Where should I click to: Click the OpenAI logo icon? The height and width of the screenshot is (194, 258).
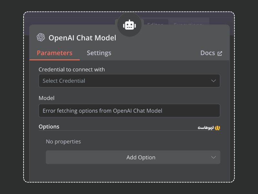pos(41,38)
